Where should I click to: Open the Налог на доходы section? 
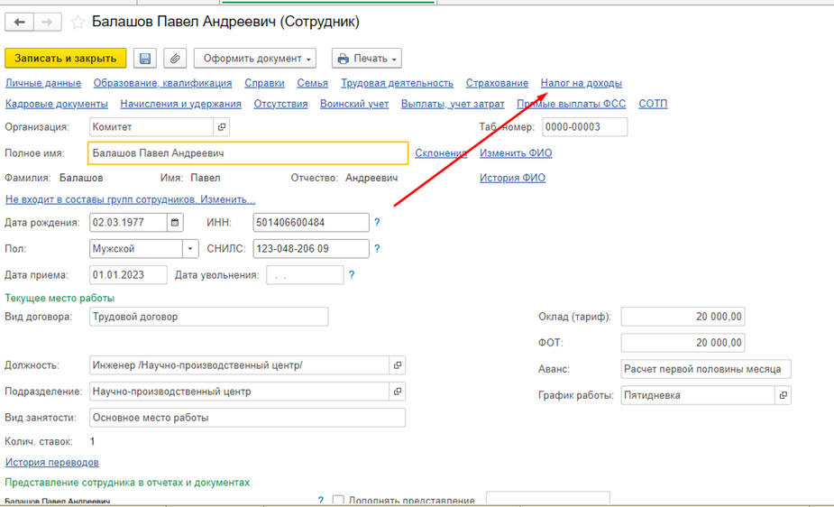click(581, 83)
